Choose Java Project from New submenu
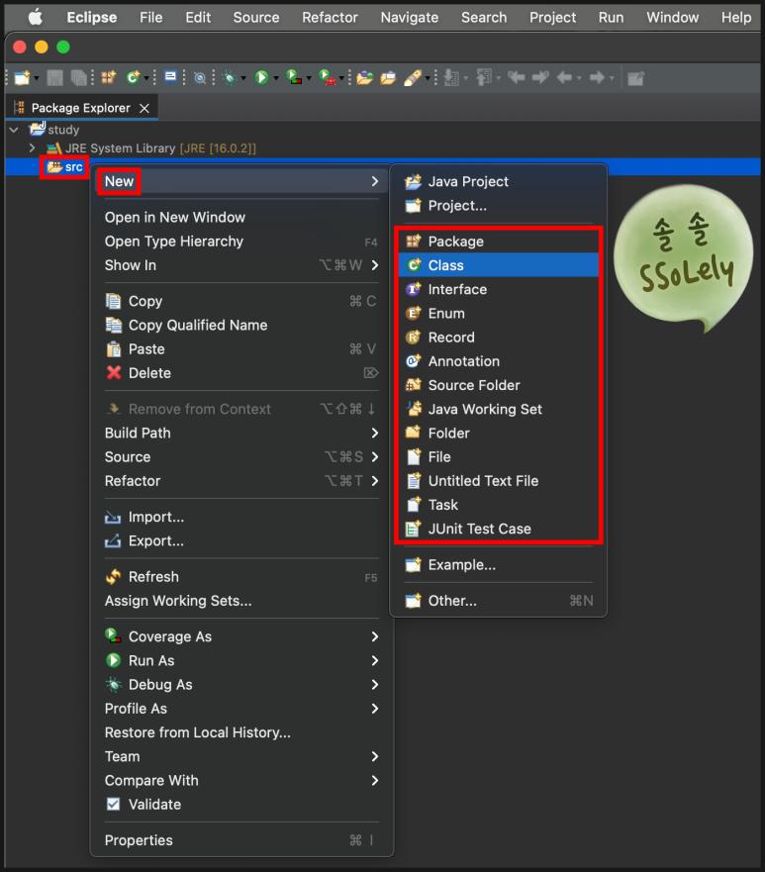Viewport: 765px width, 872px height. (x=499, y=181)
